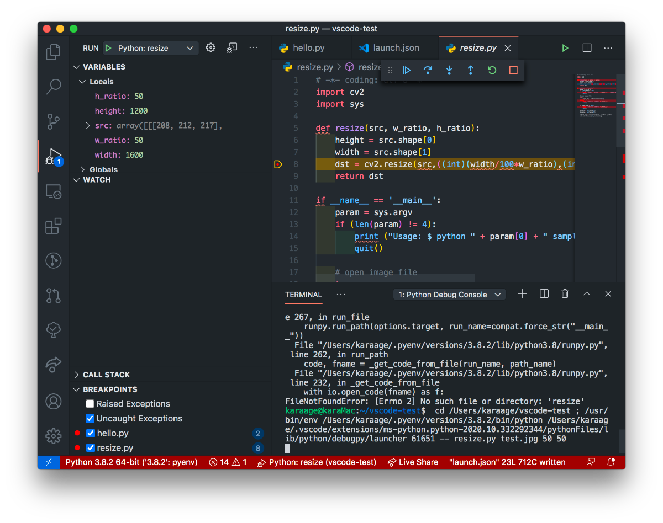This screenshot has width=663, height=523.
Task: Open the pull requests view icon
Action: tap(53, 295)
